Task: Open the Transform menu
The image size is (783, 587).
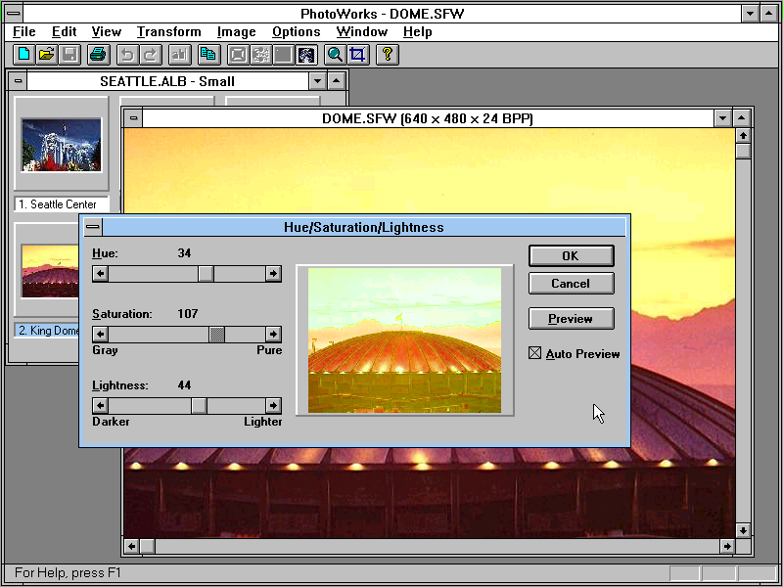Action: pos(168,32)
